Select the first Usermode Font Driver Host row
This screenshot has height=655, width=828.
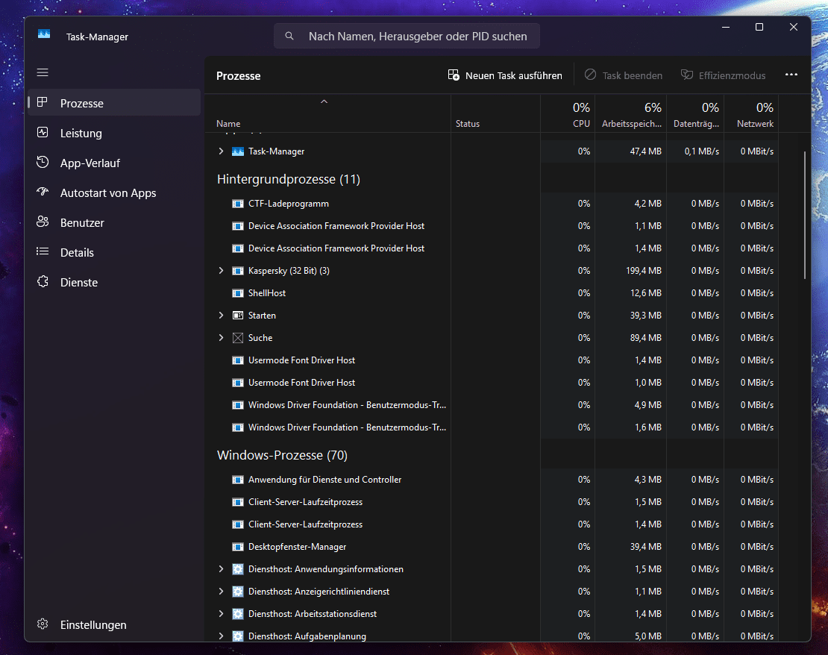click(492, 360)
